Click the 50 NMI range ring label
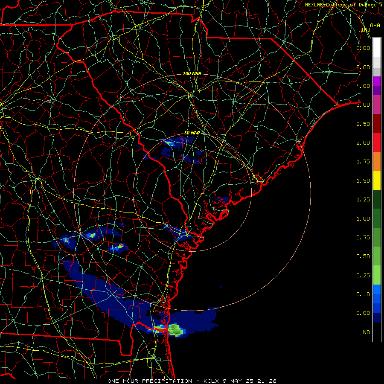 [x=192, y=133]
